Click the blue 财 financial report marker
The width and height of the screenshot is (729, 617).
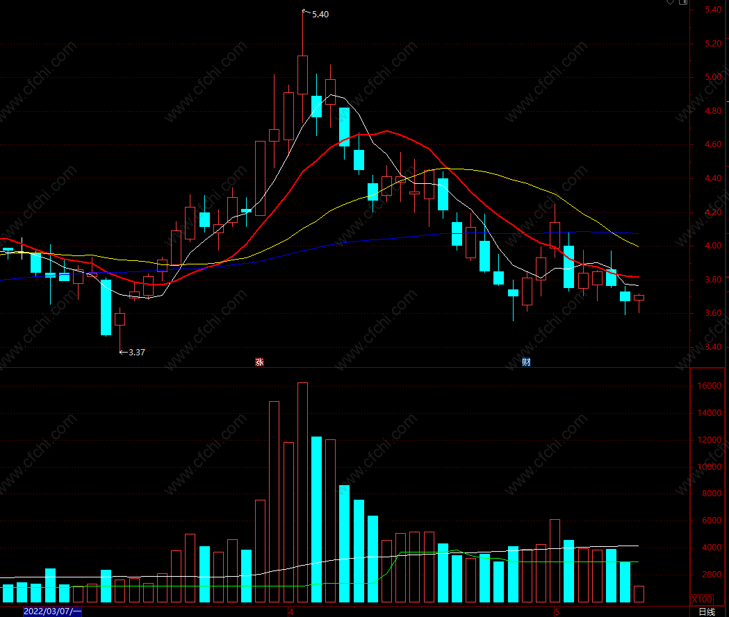pyautogui.click(x=526, y=362)
